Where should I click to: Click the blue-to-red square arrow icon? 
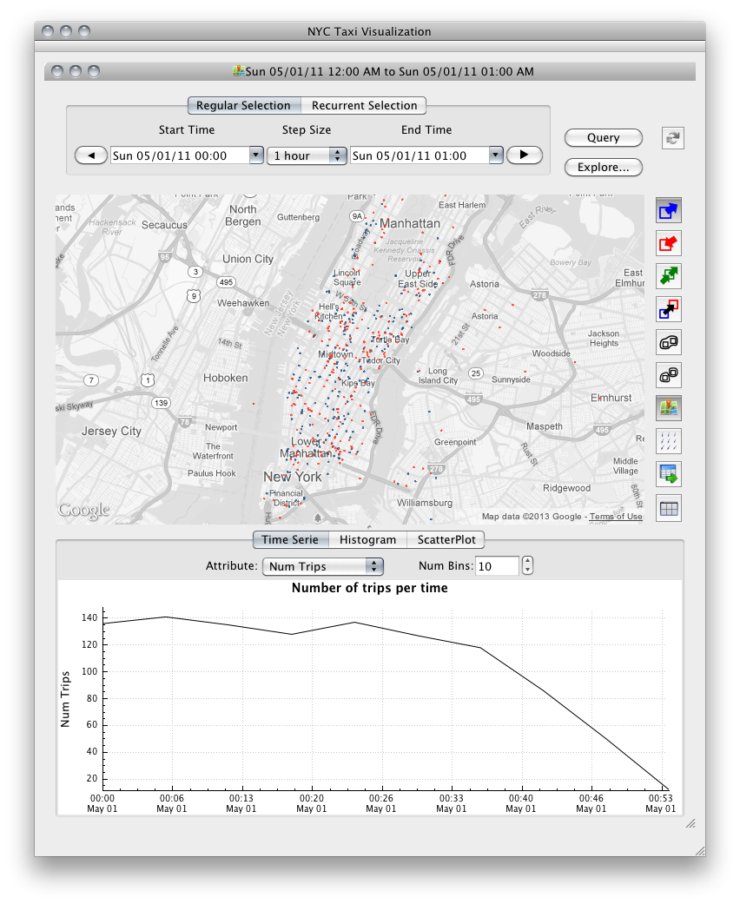[x=669, y=309]
